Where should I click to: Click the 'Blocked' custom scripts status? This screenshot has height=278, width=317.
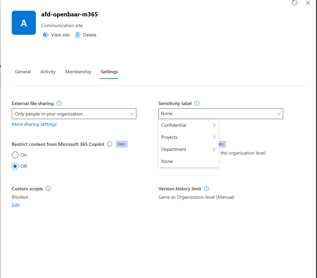pos(20,197)
